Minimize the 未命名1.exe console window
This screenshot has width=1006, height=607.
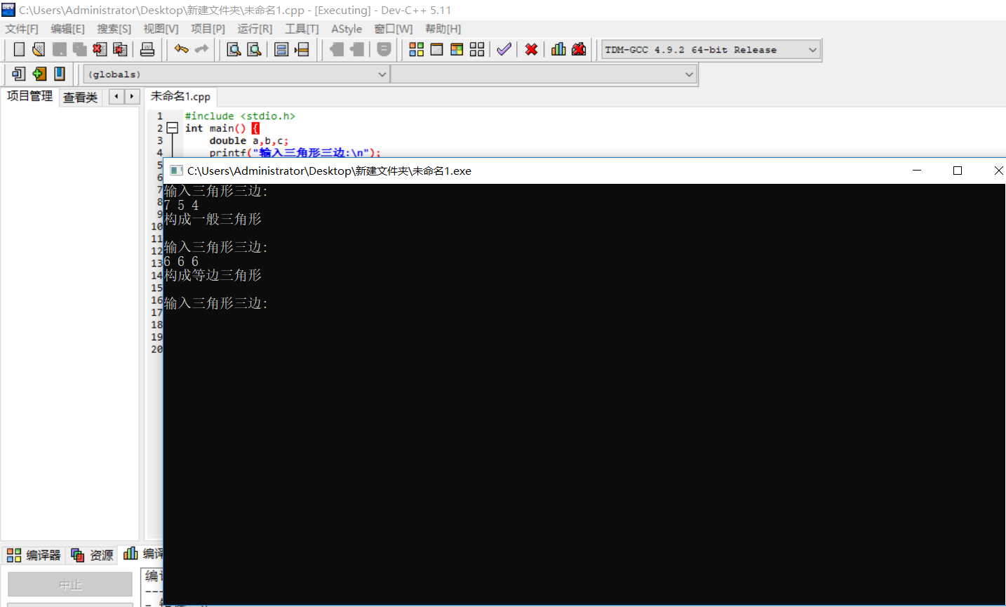tap(917, 171)
